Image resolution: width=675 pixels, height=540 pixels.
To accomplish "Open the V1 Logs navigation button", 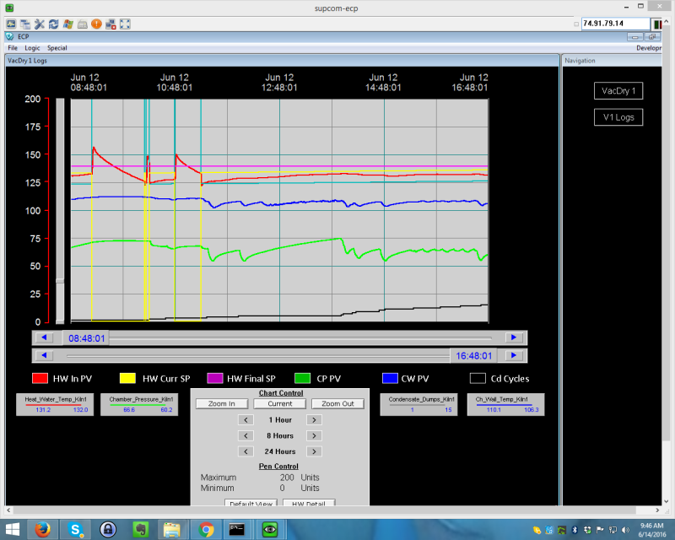I will [618, 117].
